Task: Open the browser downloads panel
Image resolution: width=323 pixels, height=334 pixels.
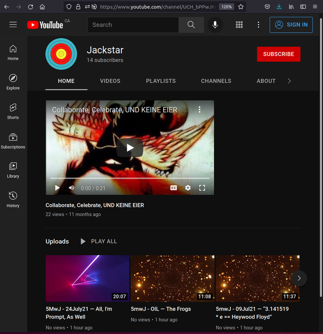Action: point(279,7)
